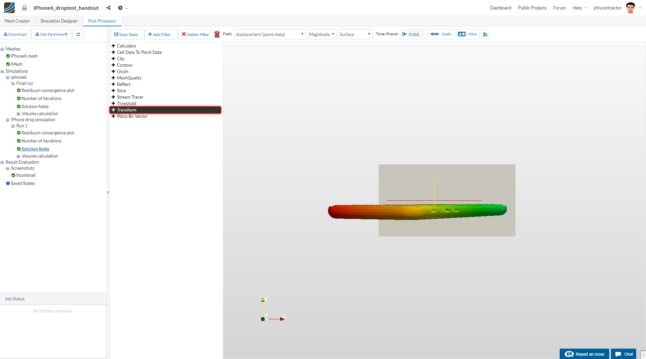Collapse the iPhone drop simulation node

coord(8,120)
